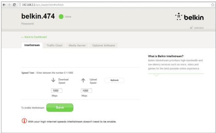Screen dimensions: 216x133
Task: Click the unlocked padlock icon
Action: (x=191, y=28)
